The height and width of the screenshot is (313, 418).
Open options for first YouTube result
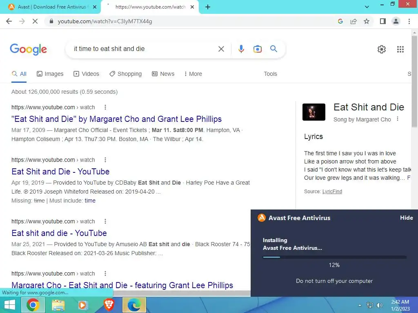tap(105, 107)
